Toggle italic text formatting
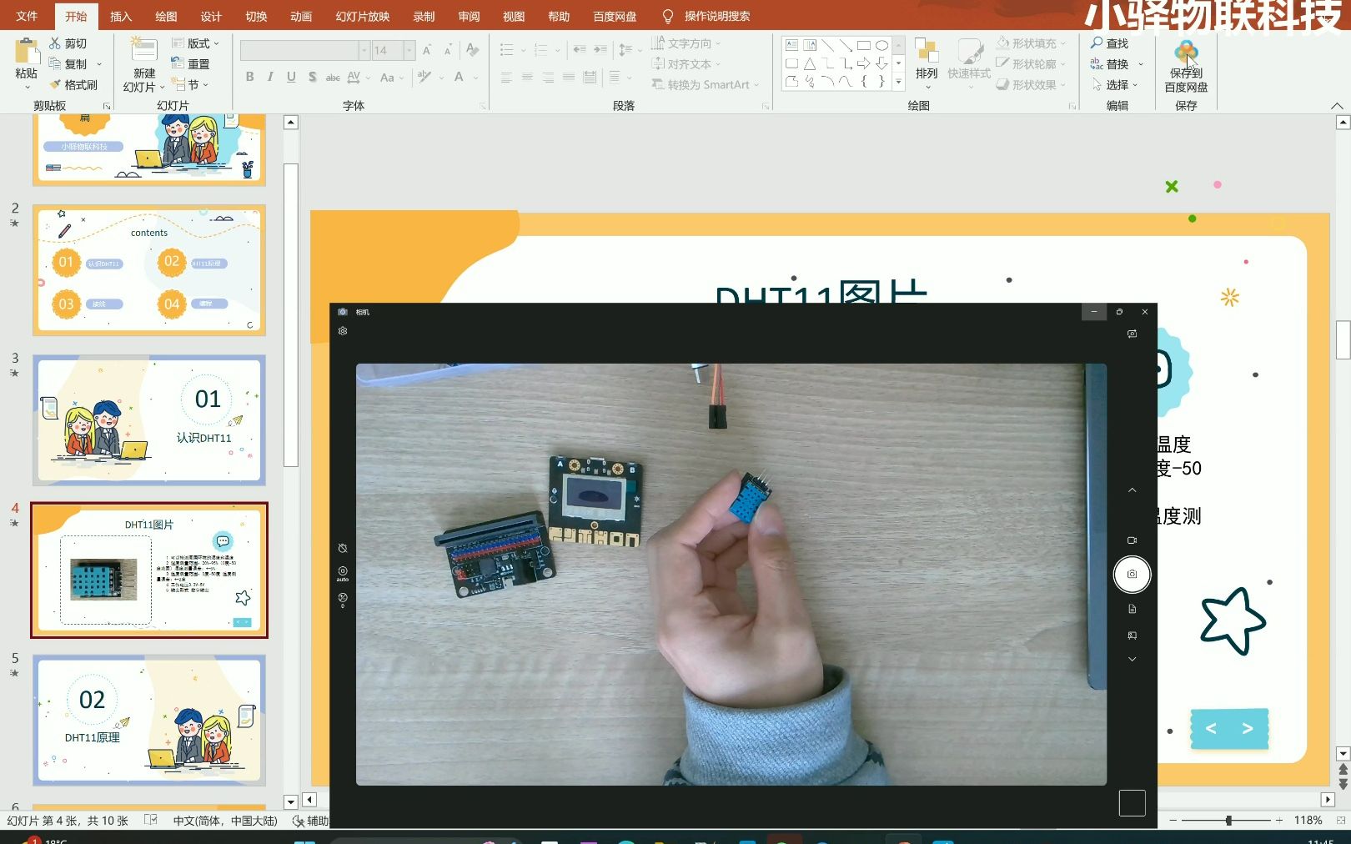 [270, 78]
